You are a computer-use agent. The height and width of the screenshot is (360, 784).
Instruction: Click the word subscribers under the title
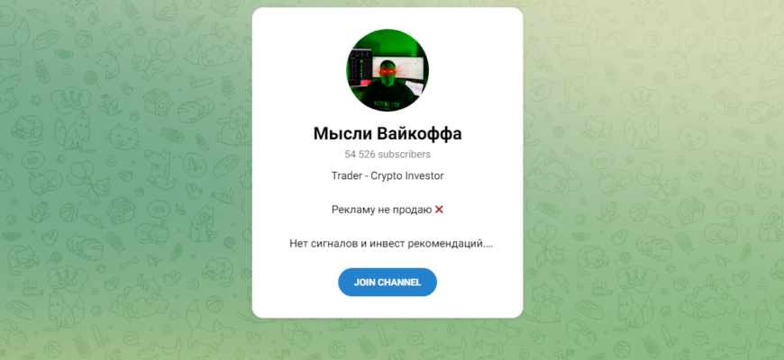coord(404,154)
